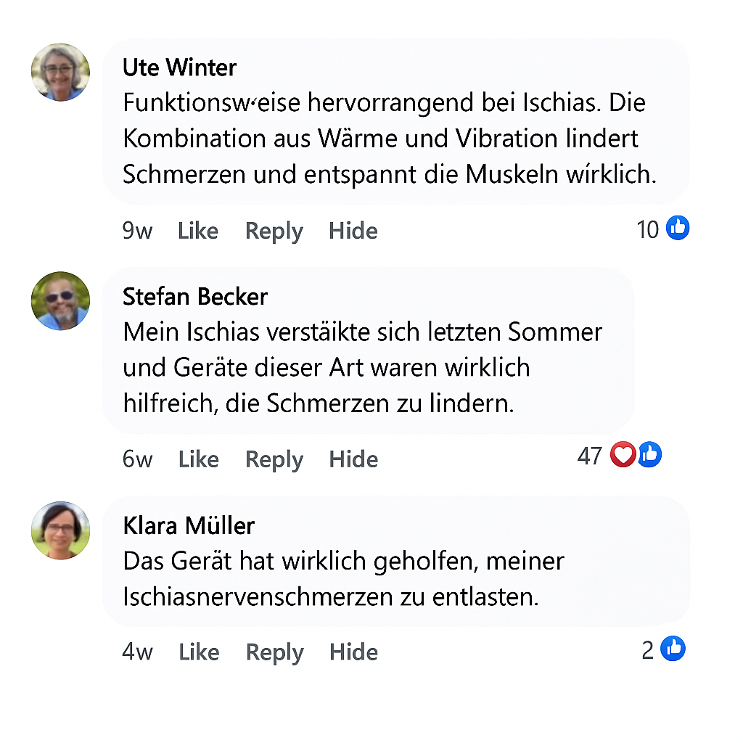Open the Ute Winter name link

point(180,67)
